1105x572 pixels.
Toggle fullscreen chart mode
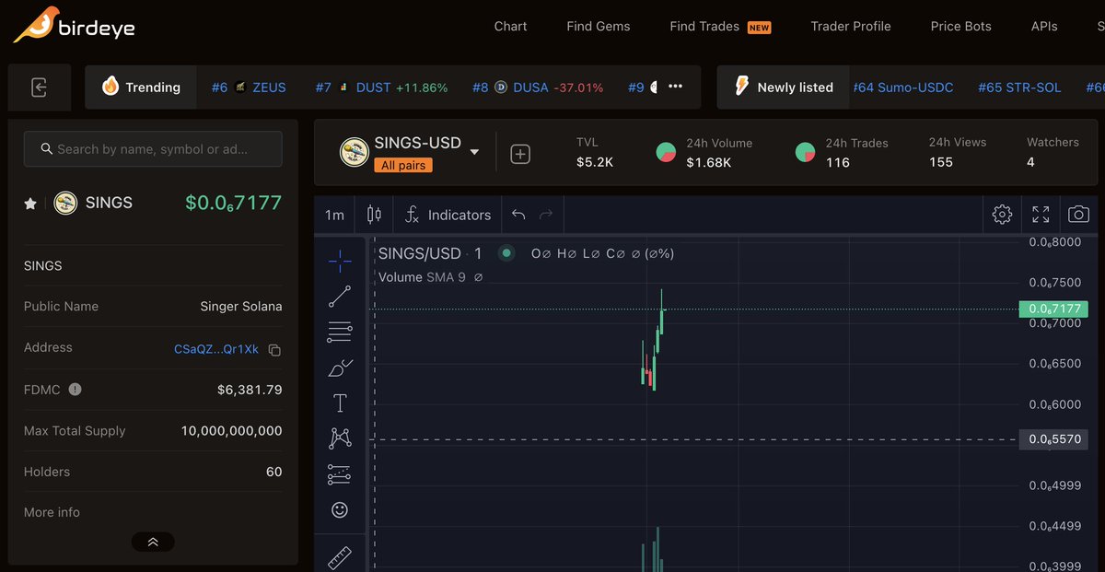[1041, 215]
